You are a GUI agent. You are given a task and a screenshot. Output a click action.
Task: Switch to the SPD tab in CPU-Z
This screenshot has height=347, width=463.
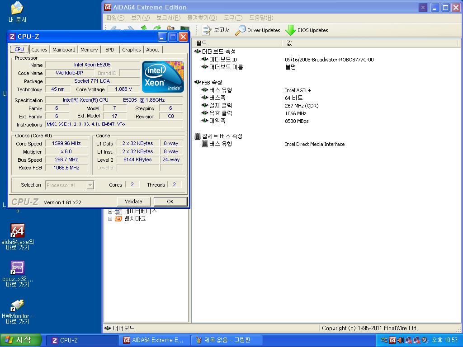pyautogui.click(x=110, y=50)
